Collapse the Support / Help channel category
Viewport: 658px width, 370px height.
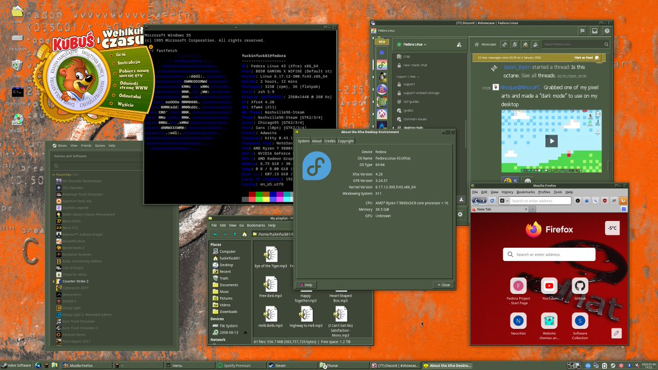pos(409,77)
